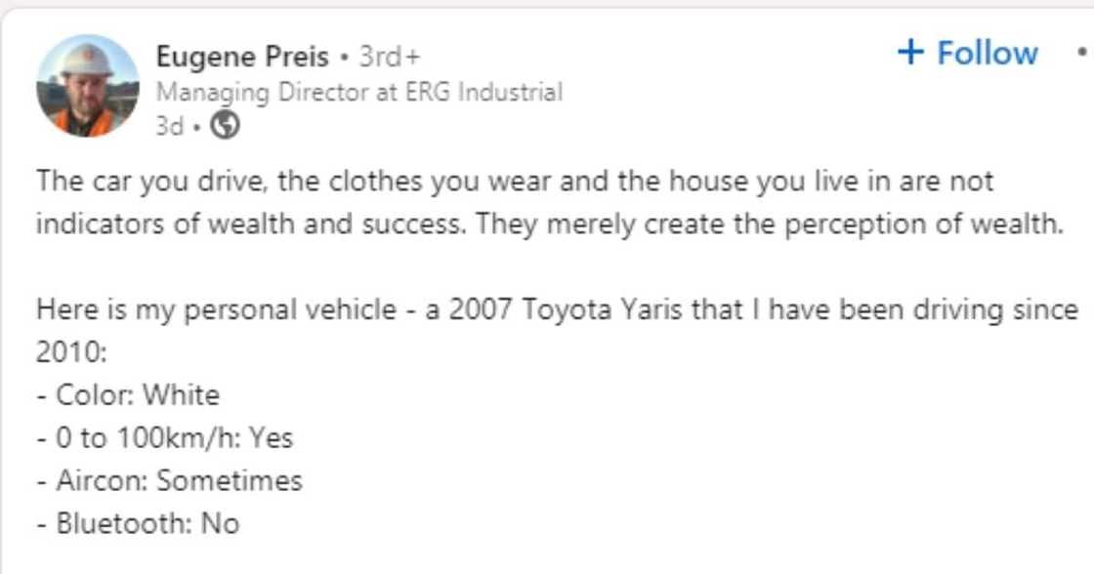
Task: Open Eugene Preis's profile photo
Action: pyautogui.click(x=88, y=86)
